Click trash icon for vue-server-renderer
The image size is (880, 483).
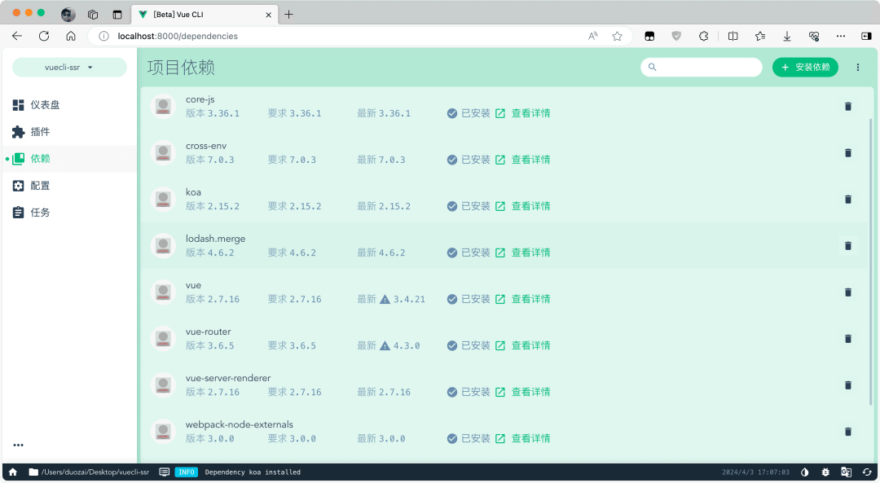[x=848, y=385]
